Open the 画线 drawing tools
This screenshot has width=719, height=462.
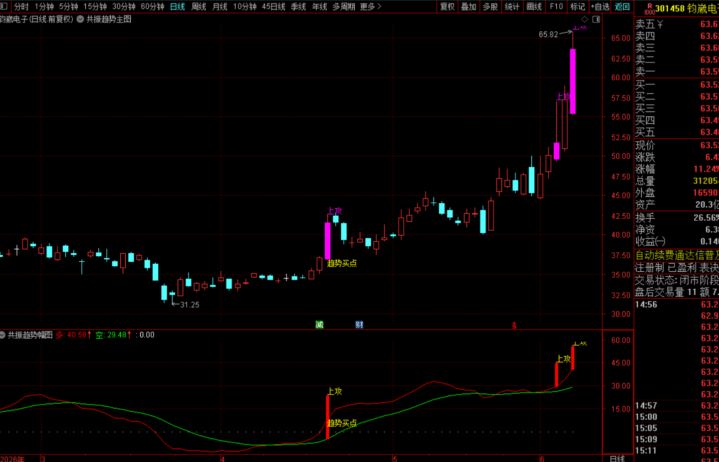pos(534,6)
